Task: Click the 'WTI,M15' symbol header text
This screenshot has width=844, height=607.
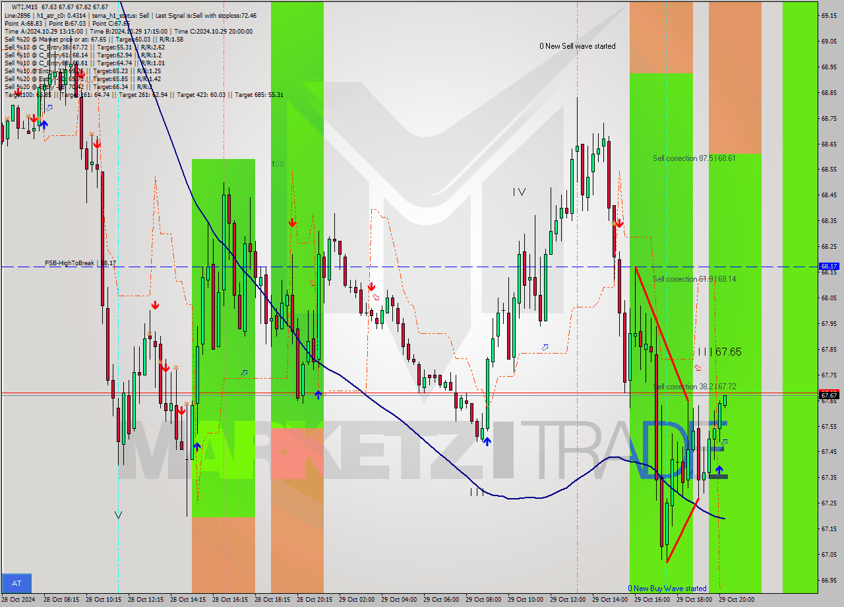Action: coord(25,7)
